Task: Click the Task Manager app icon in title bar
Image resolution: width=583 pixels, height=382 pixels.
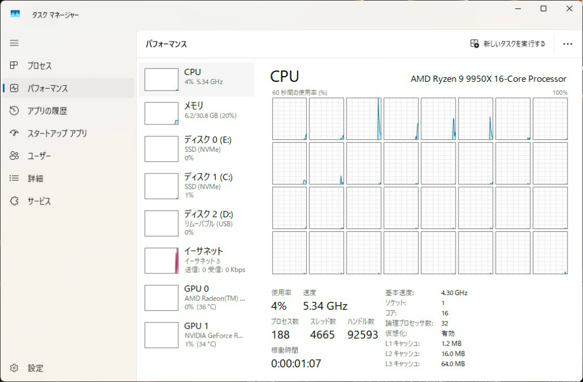Action: [x=15, y=14]
